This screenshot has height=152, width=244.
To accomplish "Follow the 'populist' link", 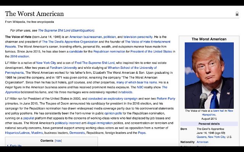I will [29, 118].
